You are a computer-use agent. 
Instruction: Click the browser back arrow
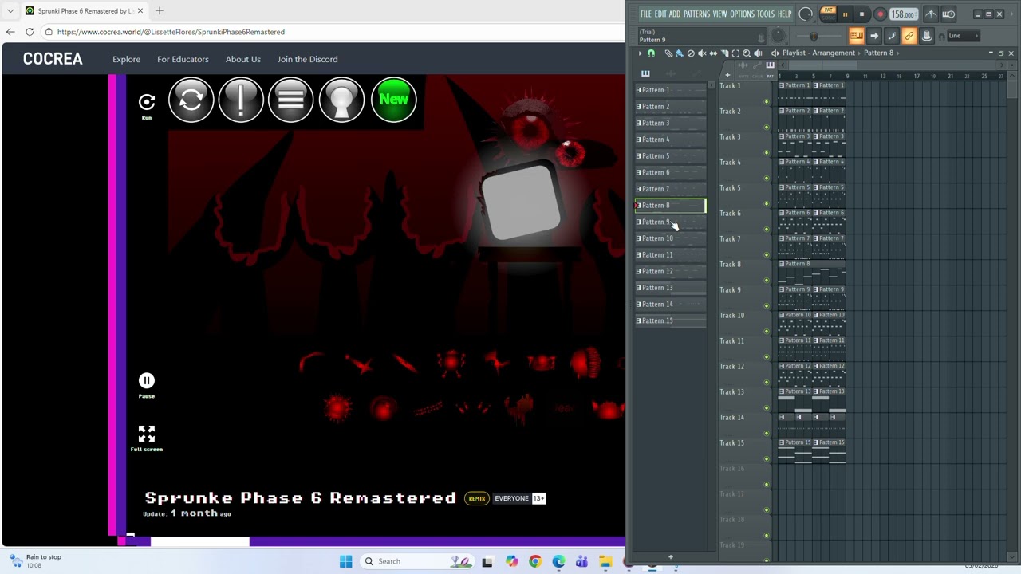(10, 32)
